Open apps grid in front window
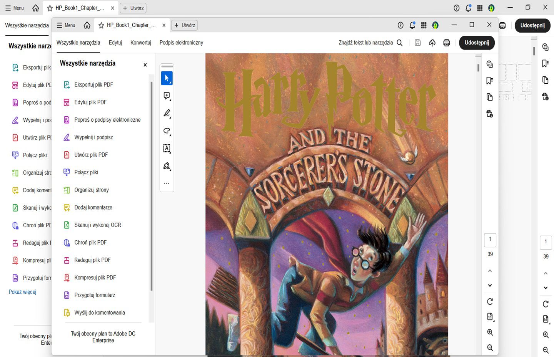The width and height of the screenshot is (554, 357). (424, 25)
